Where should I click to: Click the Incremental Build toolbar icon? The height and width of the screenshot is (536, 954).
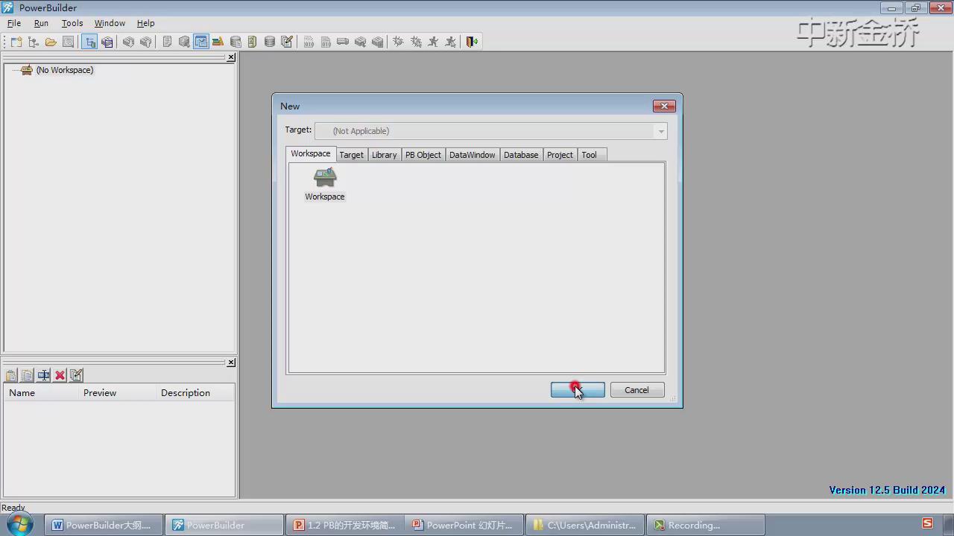coord(309,42)
